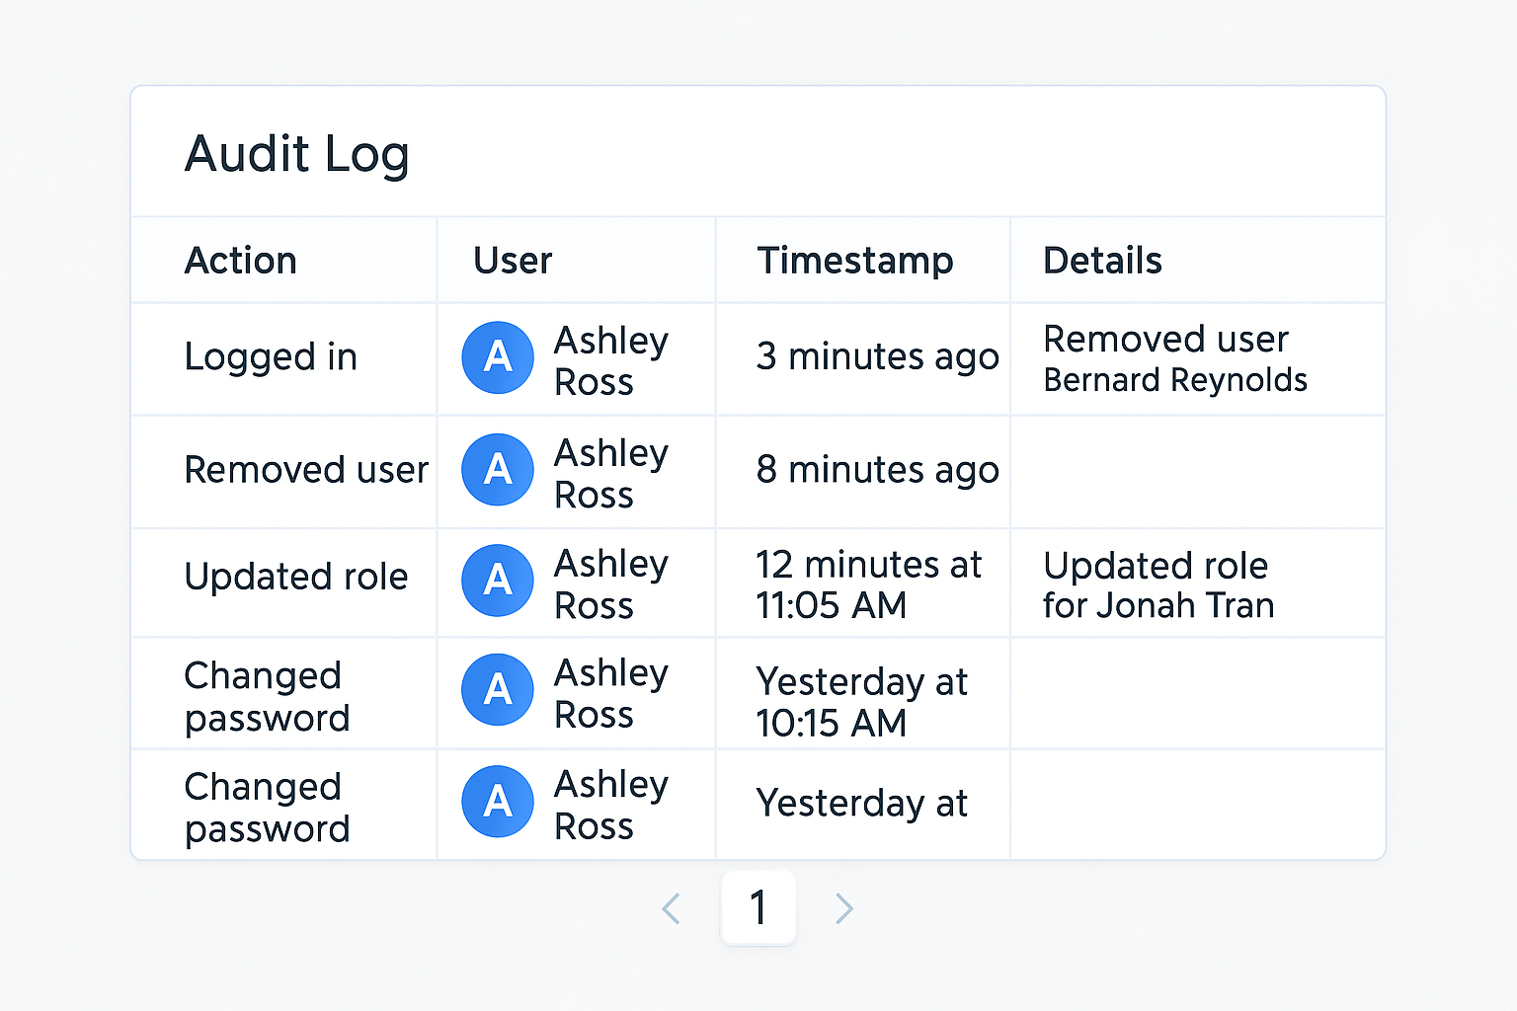This screenshot has height=1011, width=1517.
Task: Click the Audit Log heading
Action: (x=296, y=154)
